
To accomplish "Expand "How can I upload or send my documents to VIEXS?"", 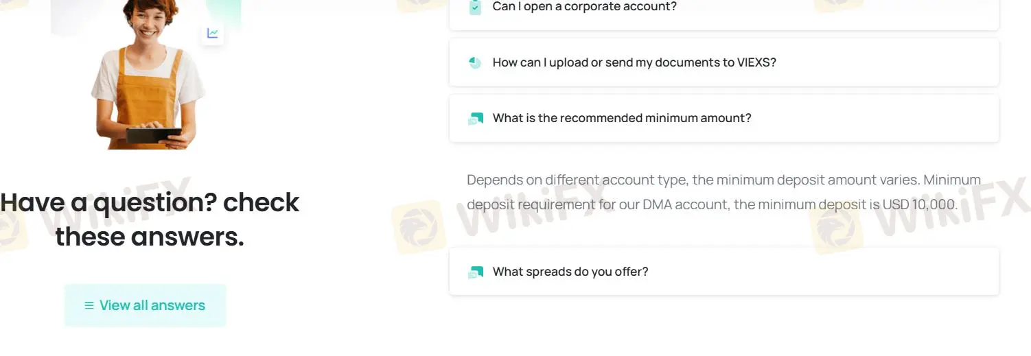I will coord(634,62).
